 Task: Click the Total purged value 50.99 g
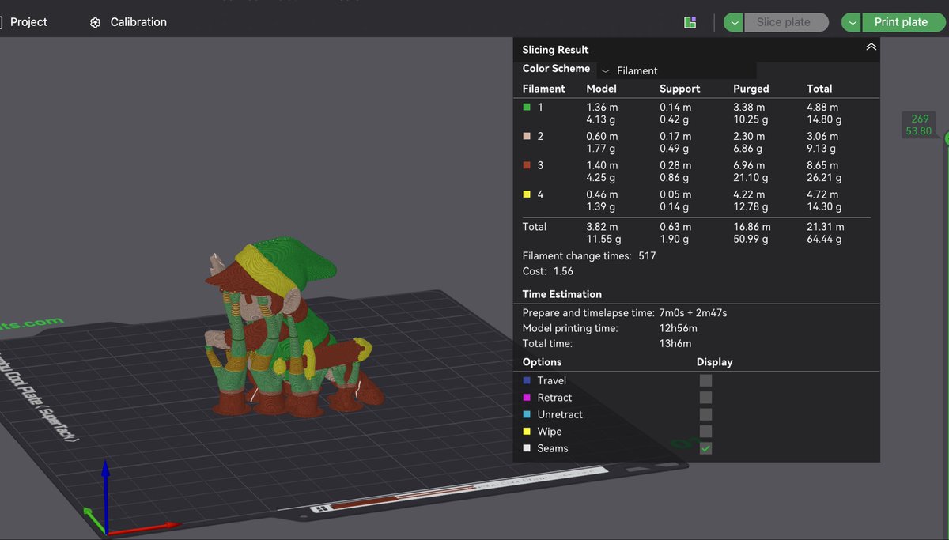pyautogui.click(x=751, y=239)
